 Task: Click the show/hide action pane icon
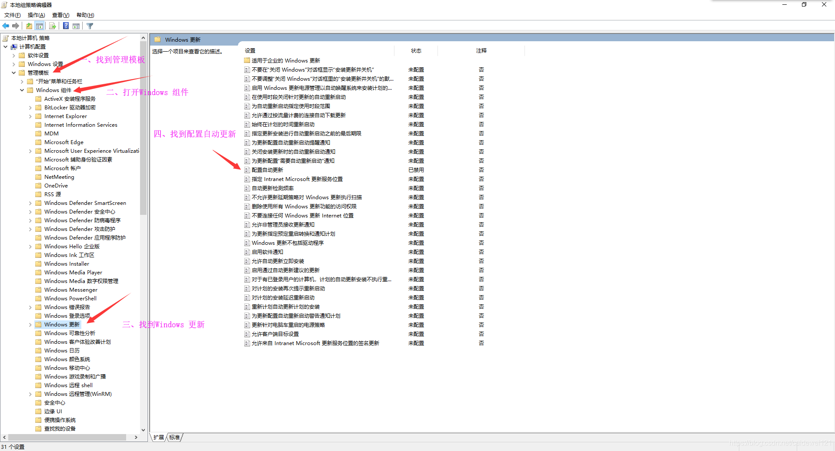coord(76,26)
